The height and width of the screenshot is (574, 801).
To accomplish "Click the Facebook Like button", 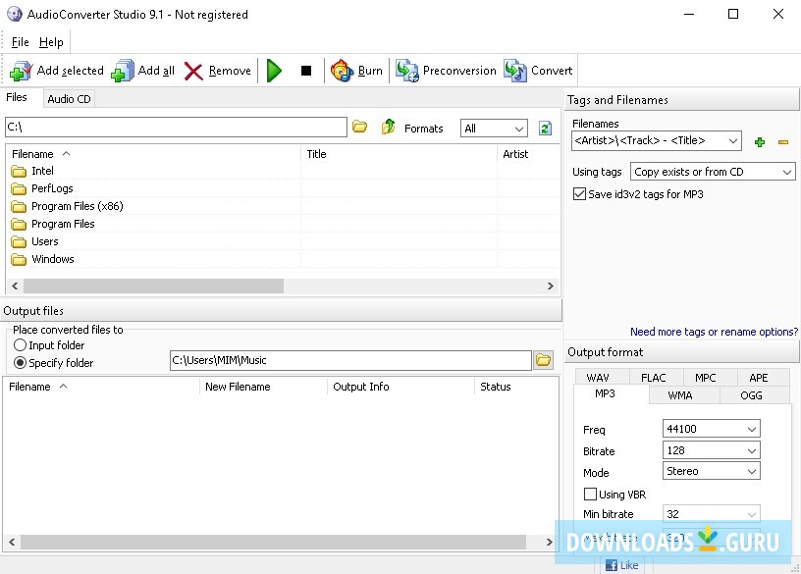I will pos(621,565).
